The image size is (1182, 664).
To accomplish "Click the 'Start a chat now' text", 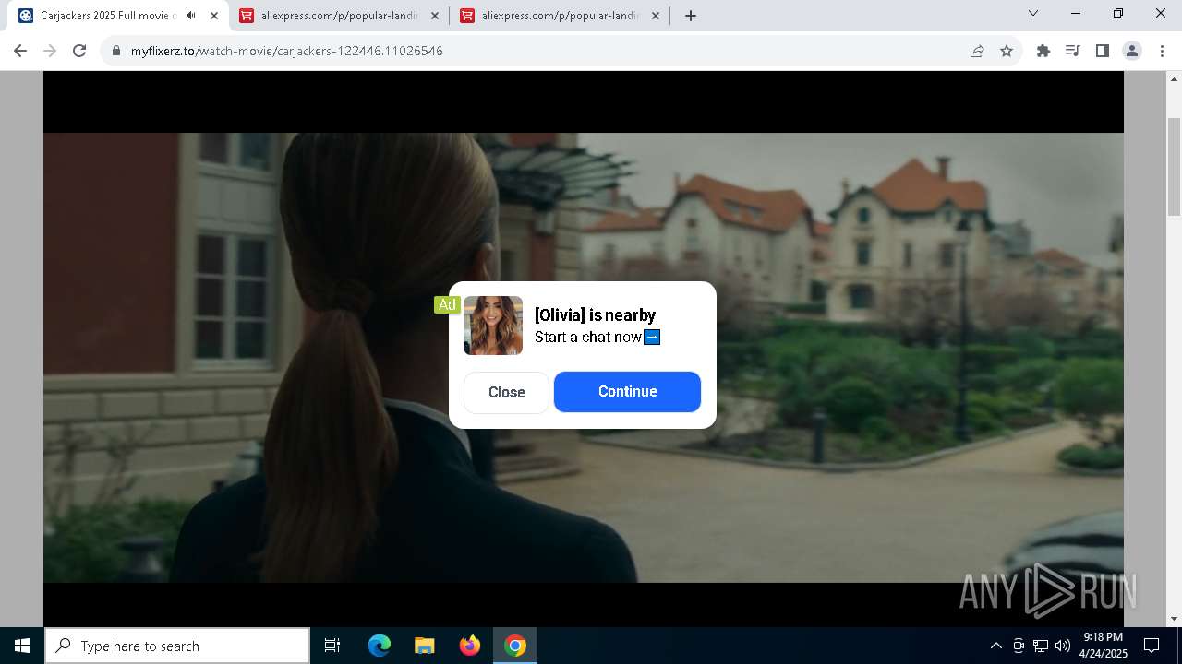I will [x=588, y=338].
